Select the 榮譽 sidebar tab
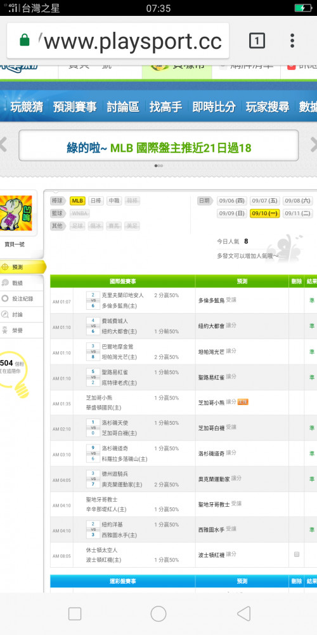317x635 pixels. pos(22,330)
